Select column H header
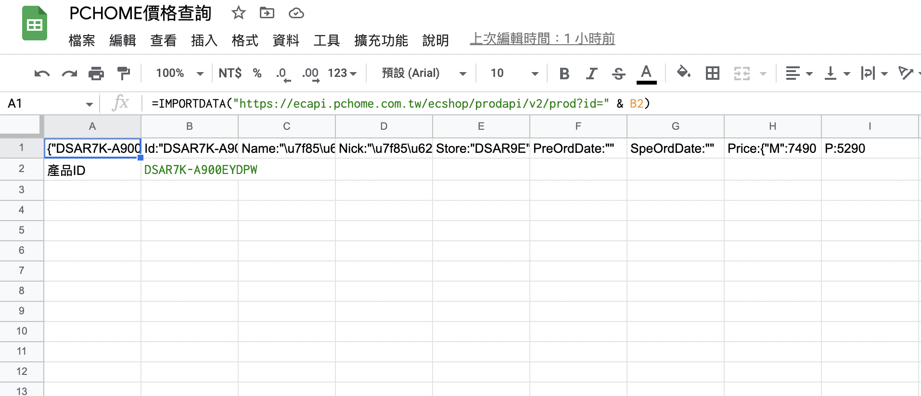921x396 pixels. [773, 126]
